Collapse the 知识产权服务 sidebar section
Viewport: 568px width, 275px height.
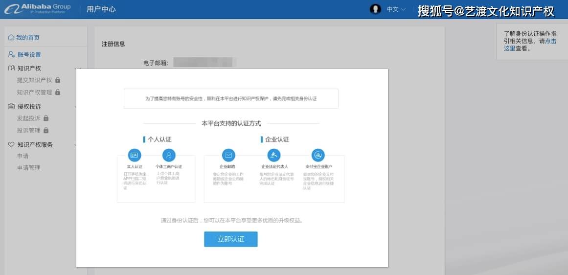pyautogui.click(x=76, y=145)
